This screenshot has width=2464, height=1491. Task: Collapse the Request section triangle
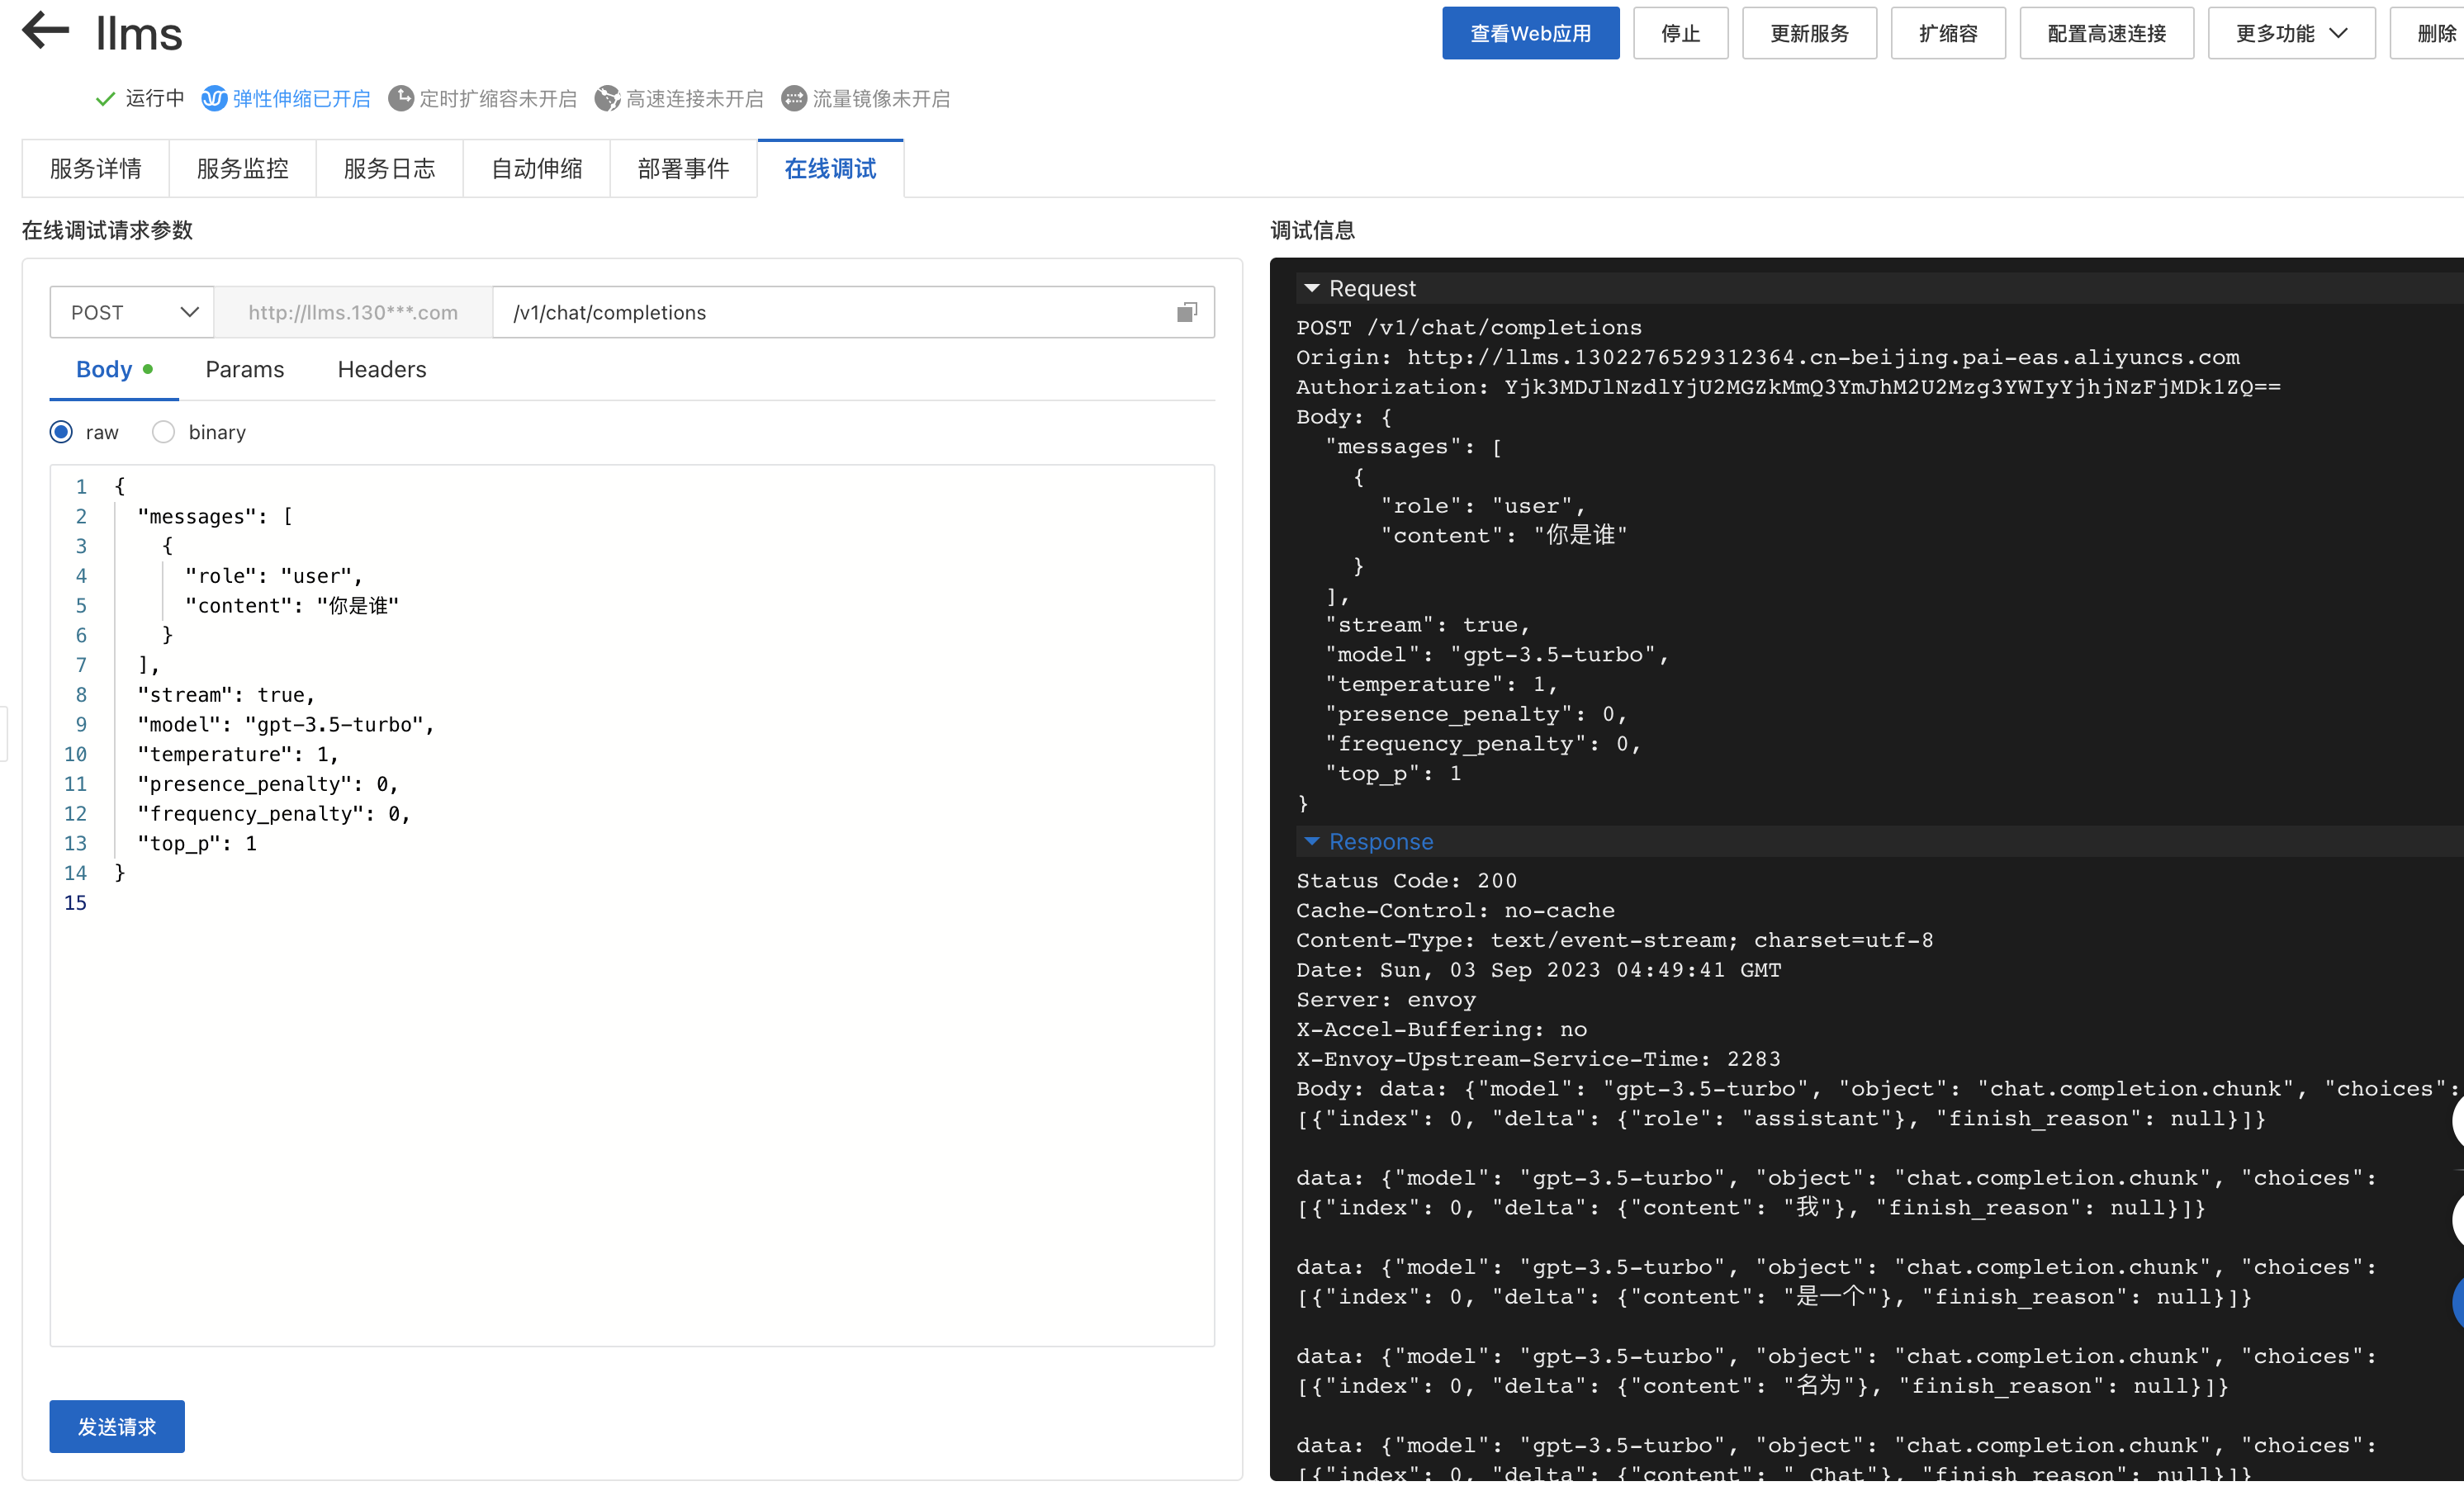click(x=1312, y=288)
